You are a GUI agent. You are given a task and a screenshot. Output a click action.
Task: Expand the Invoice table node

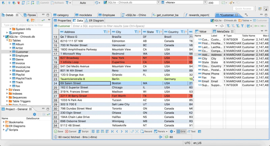point(10,63)
